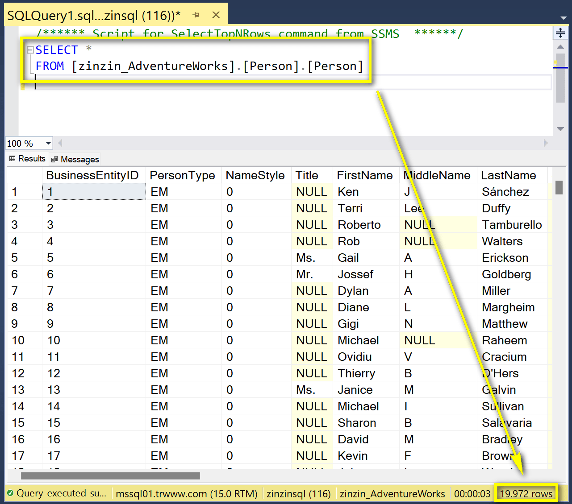Click the LastName cell Sánchez
Viewport: 572px width, 504px height.
pos(512,192)
